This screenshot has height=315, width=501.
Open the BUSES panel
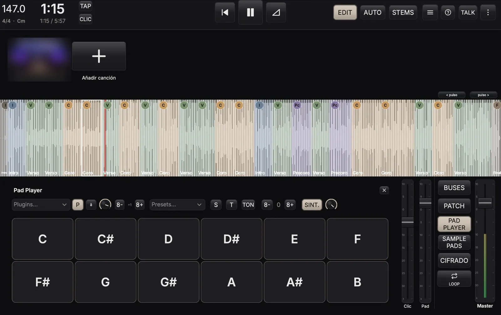pos(454,188)
